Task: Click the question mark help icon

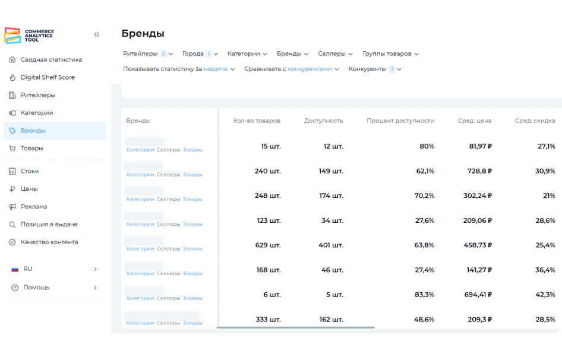Action: pos(15,288)
